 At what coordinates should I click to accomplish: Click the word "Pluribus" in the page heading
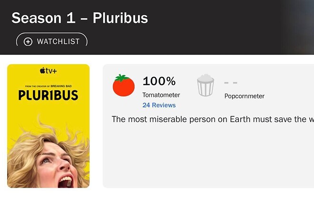pyautogui.click(x=120, y=18)
